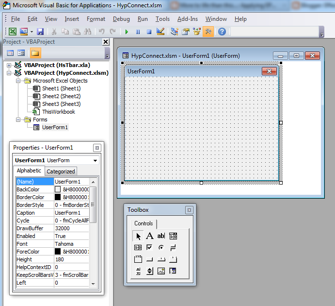Open the Tools menu
This screenshot has width=335, height=306.
click(x=162, y=19)
